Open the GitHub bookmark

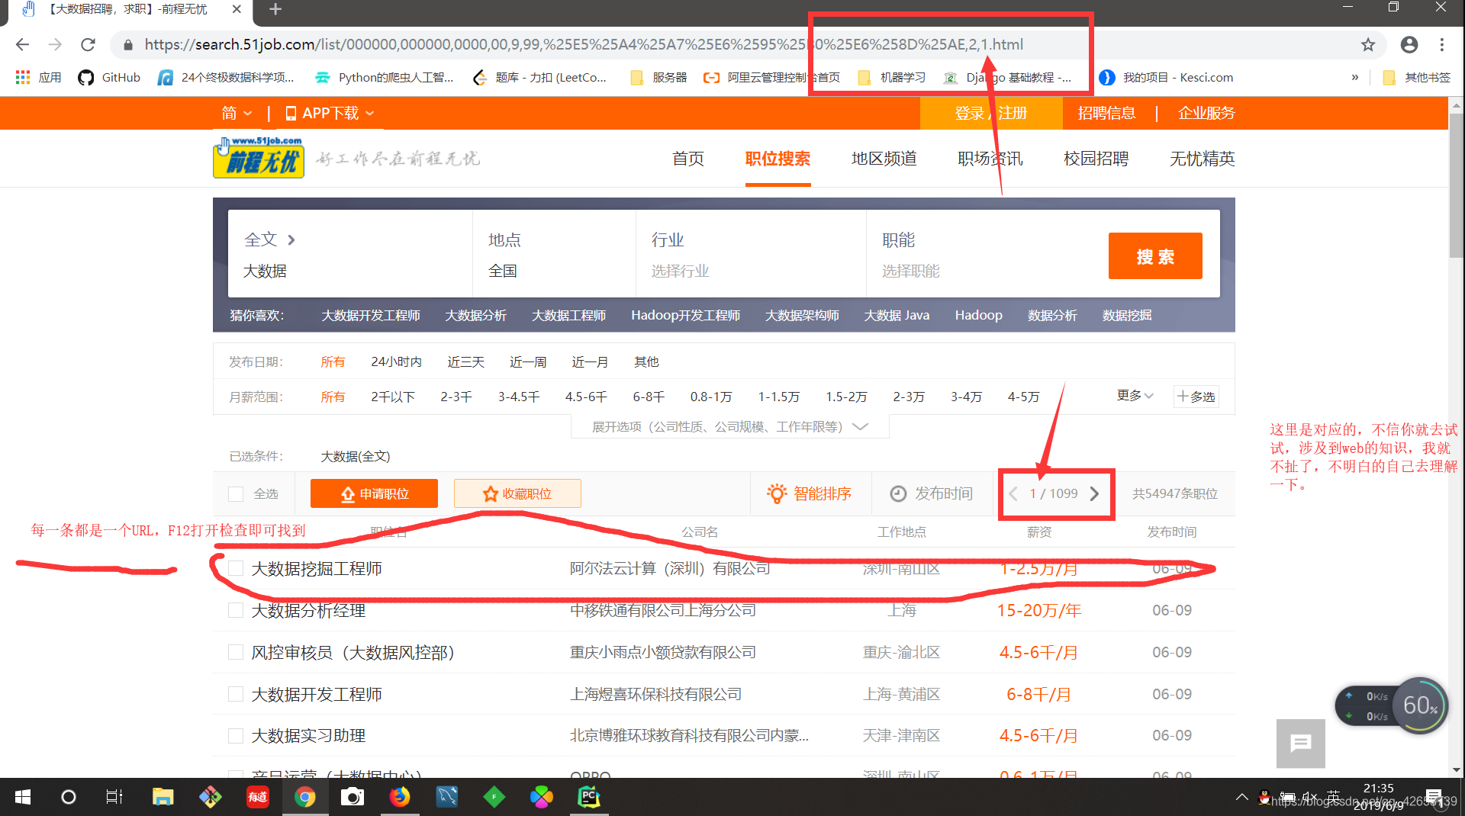[109, 77]
